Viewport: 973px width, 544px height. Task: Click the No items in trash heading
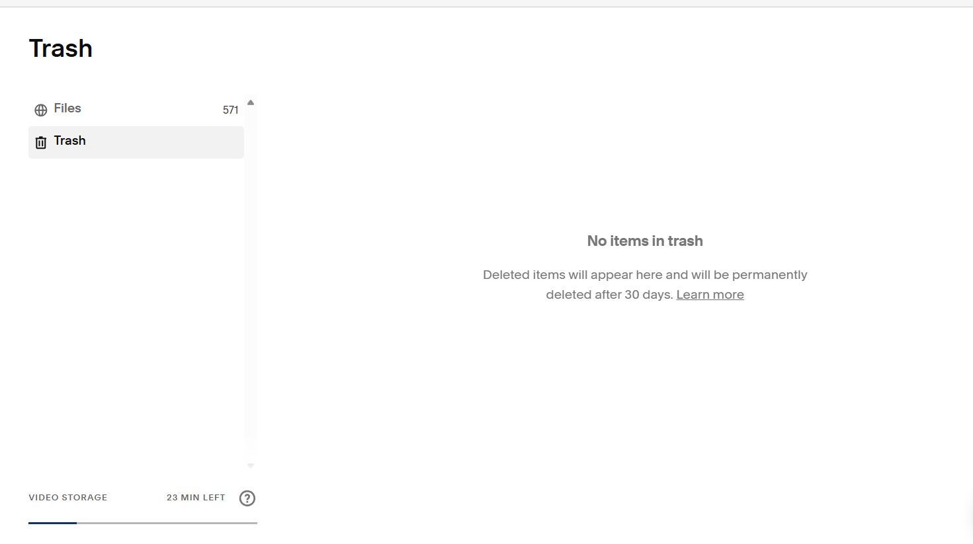pos(644,241)
